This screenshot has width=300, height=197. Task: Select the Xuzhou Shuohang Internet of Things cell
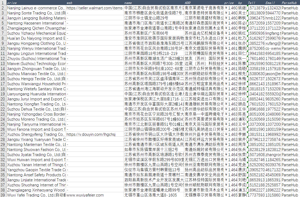(x=36, y=185)
